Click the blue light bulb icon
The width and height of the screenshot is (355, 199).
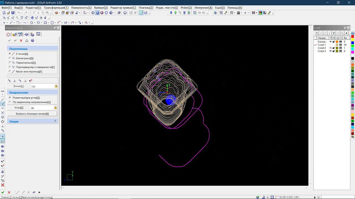[171, 13]
